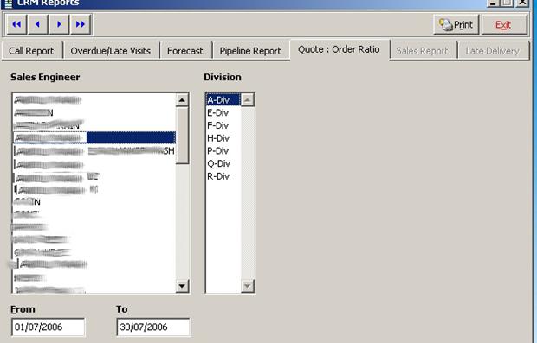Click the Exit button
Viewport: 537px width, 343px height.
click(504, 24)
